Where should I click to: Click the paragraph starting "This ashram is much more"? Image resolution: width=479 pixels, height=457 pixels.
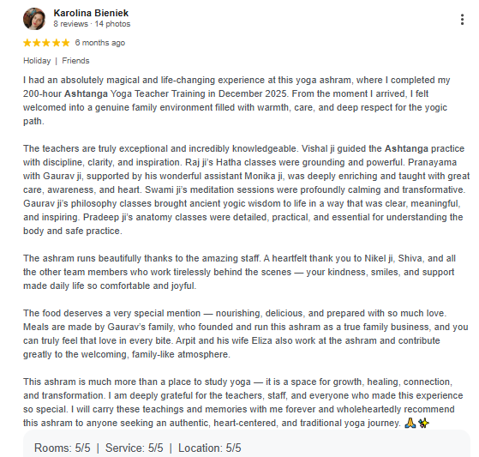(243, 402)
